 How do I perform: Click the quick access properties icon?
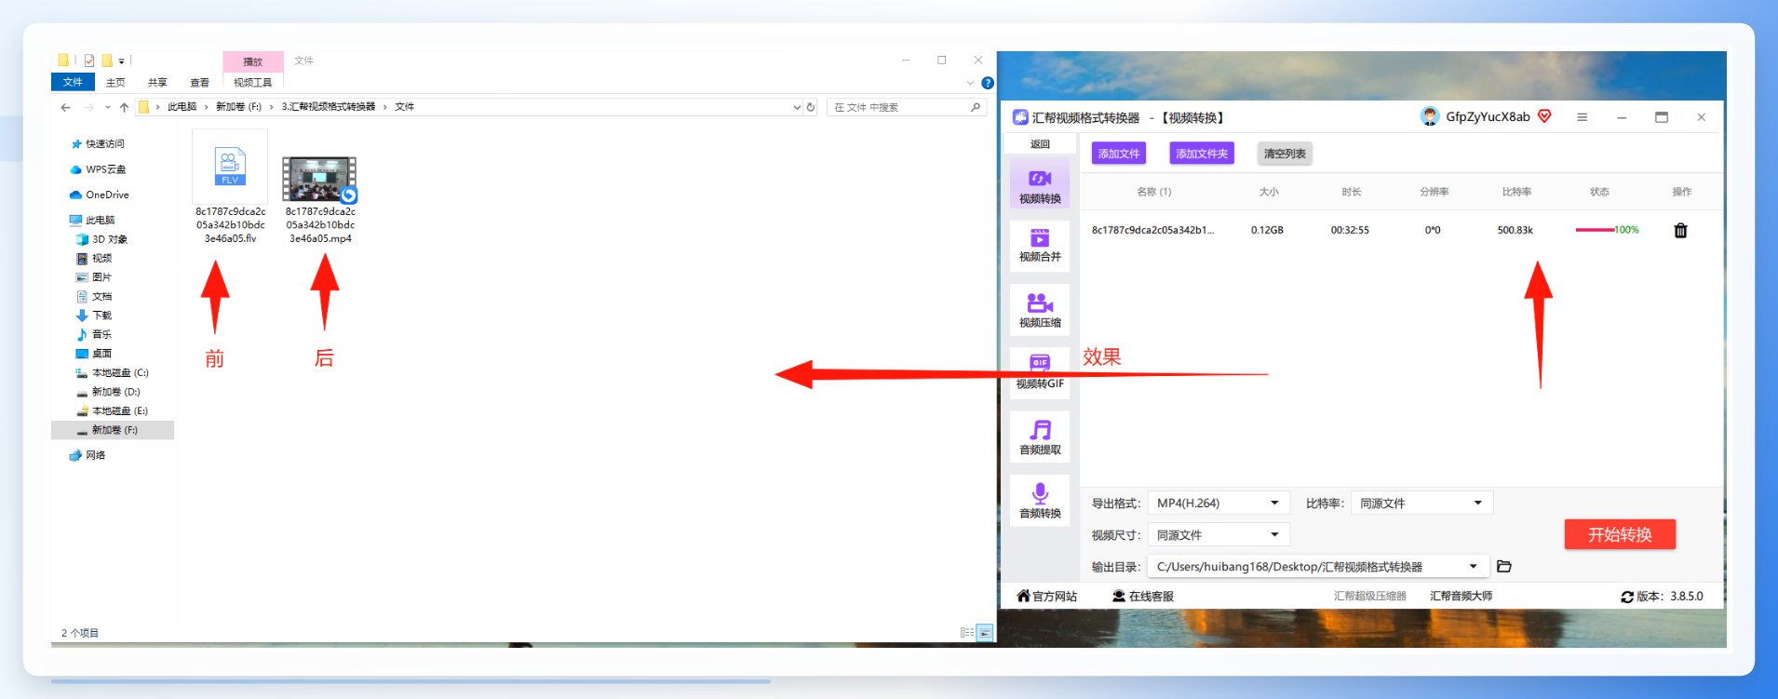click(x=89, y=60)
